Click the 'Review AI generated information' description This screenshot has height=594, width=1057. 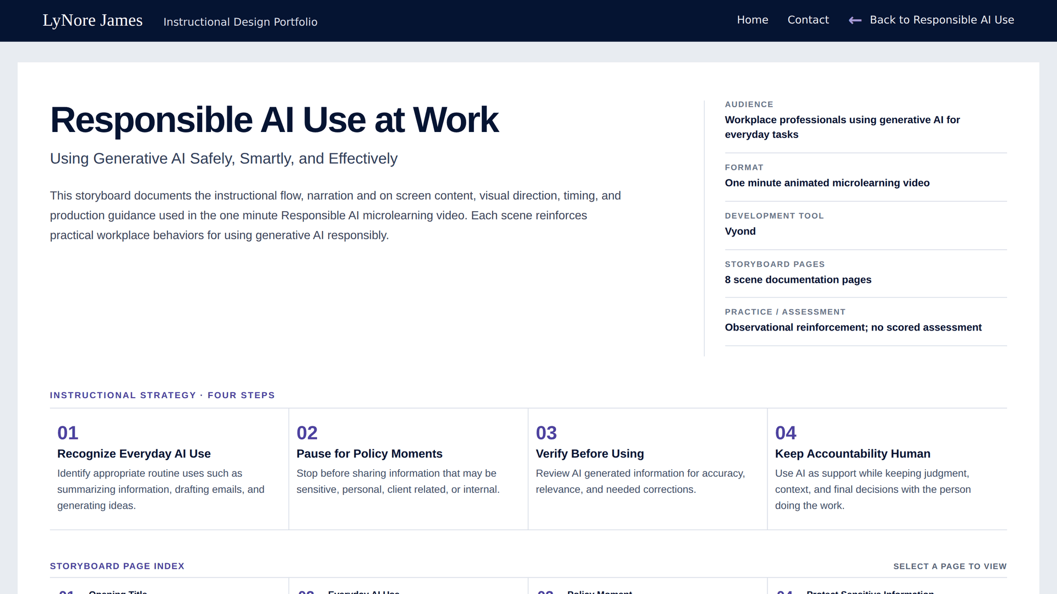640,481
